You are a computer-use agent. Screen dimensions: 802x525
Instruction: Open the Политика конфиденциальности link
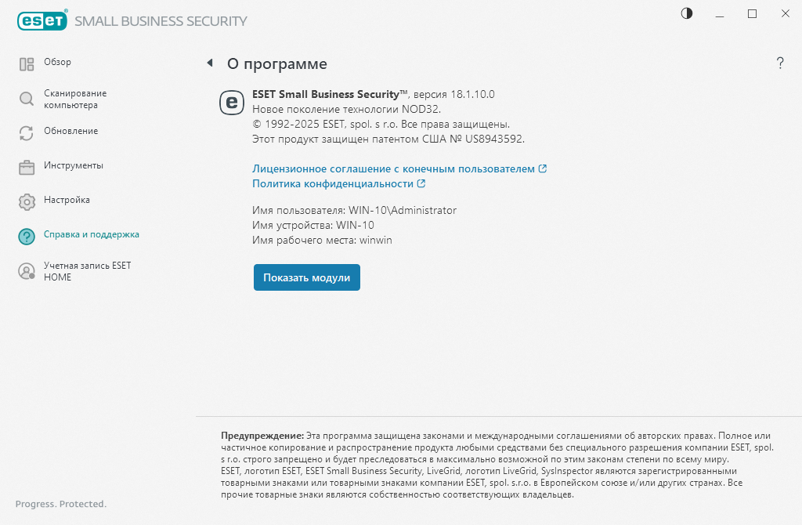pyautogui.click(x=333, y=184)
